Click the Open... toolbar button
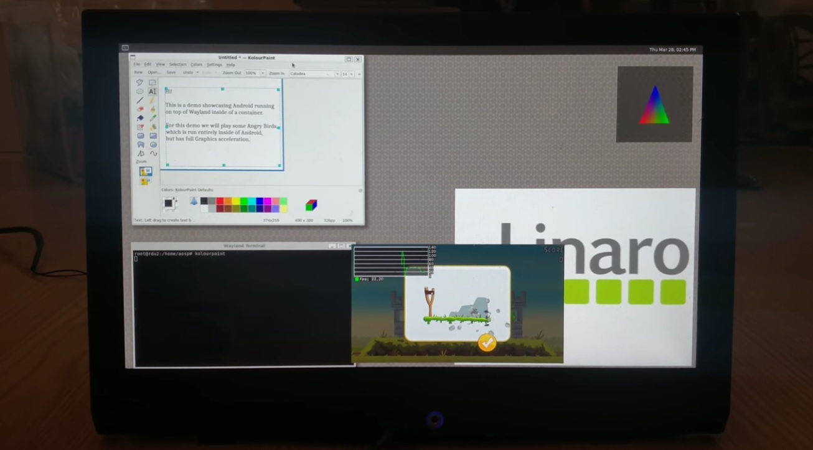The width and height of the screenshot is (813, 450). pos(154,72)
